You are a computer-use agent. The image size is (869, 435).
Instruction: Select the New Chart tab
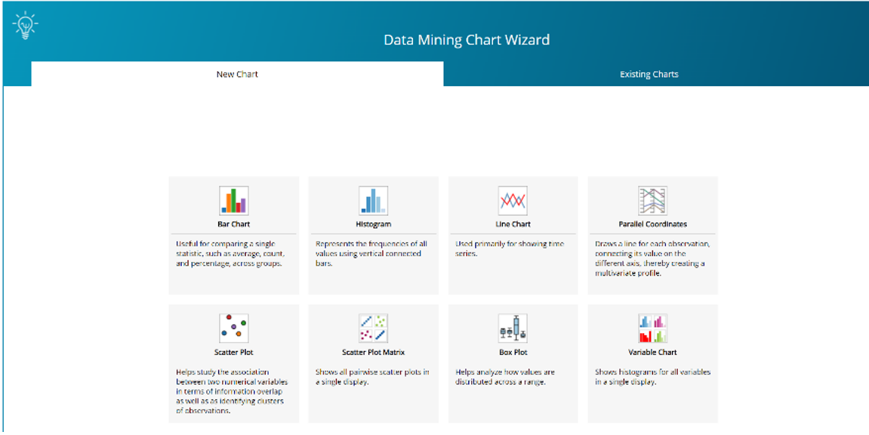235,74
